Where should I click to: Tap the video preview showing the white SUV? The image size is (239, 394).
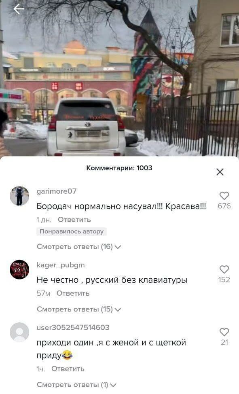coord(119,78)
